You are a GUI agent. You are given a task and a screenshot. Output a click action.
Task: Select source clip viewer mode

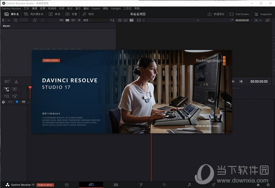pyautogui.click(x=120, y=20)
